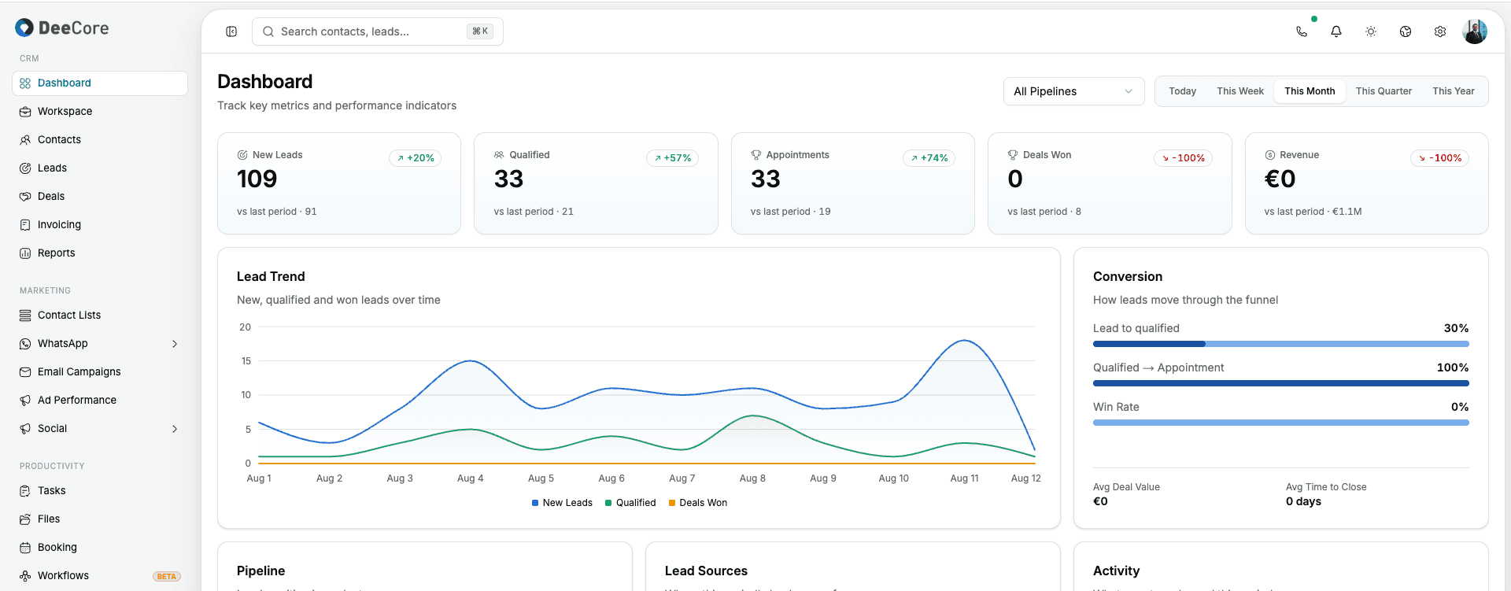Image resolution: width=1511 pixels, height=591 pixels.
Task: Click the Social megaphone icon
Action: [25, 429]
